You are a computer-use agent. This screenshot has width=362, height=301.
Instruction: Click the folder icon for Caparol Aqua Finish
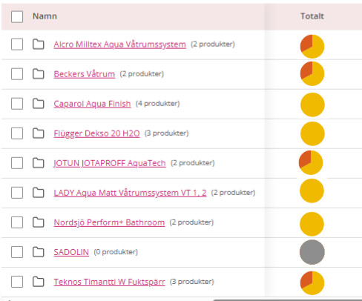point(39,103)
